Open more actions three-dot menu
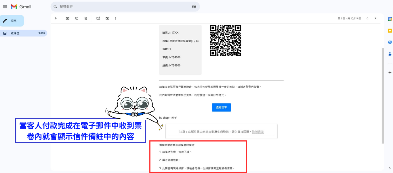This screenshot has height=173, width=393. 116,18
